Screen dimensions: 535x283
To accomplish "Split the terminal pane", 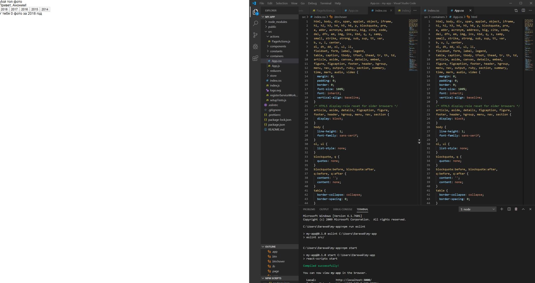I will pos(509,209).
